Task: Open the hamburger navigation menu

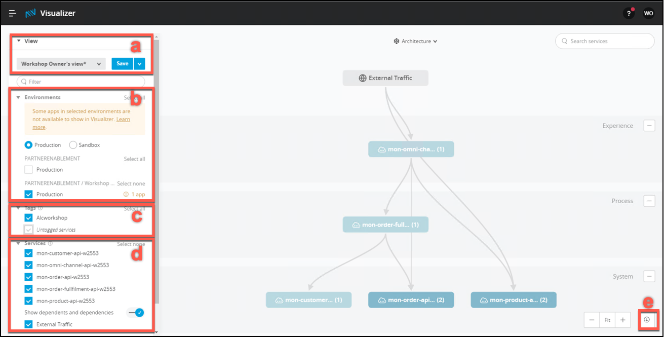Action: [x=13, y=13]
